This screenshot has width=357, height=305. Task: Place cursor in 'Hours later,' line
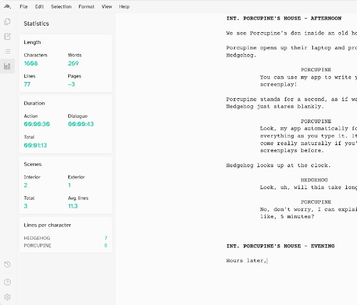(246, 260)
